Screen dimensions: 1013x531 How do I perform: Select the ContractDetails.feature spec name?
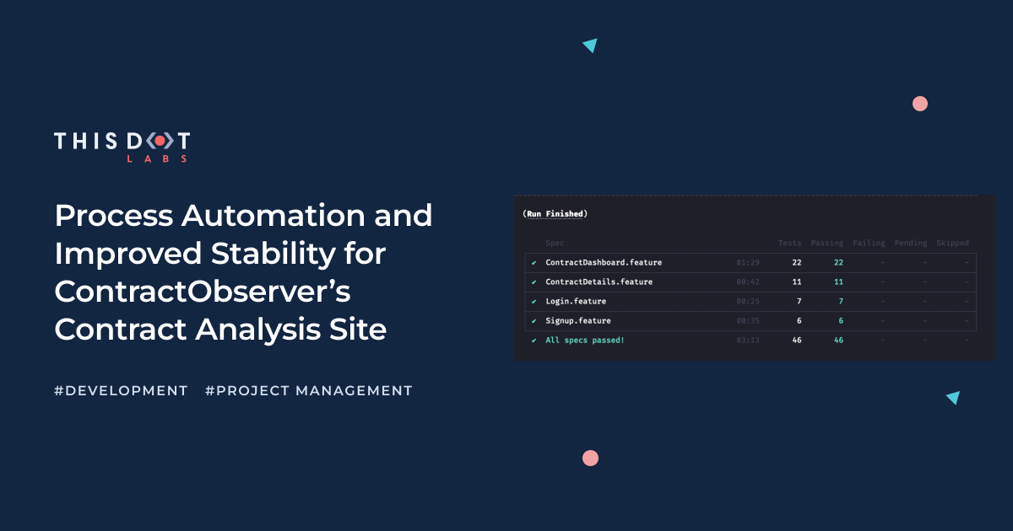(599, 282)
